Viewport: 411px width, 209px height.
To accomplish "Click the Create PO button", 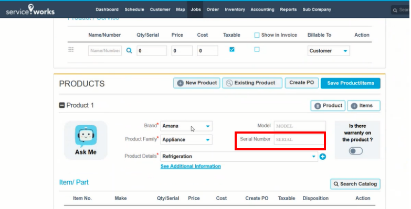I will click(x=302, y=83).
